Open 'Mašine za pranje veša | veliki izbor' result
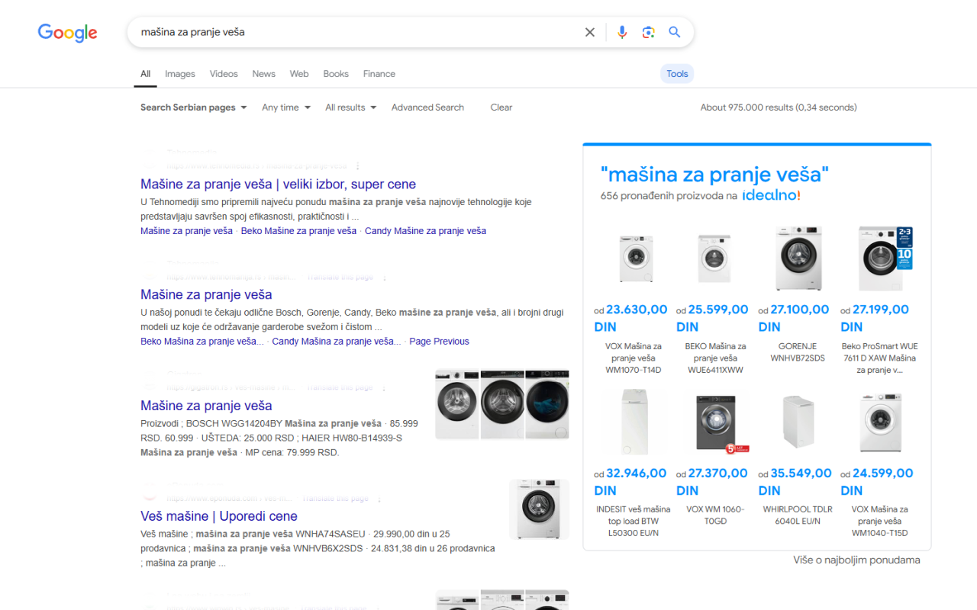The width and height of the screenshot is (977, 610). click(x=278, y=185)
